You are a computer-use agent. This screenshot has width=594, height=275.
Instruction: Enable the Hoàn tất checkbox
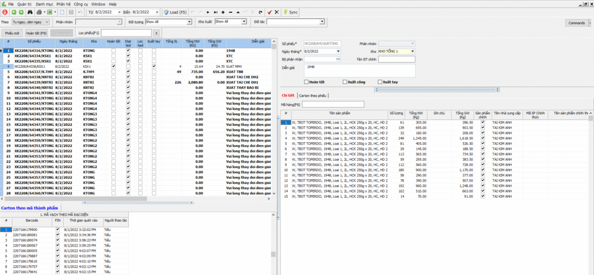pyautogui.click(x=306, y=82)
